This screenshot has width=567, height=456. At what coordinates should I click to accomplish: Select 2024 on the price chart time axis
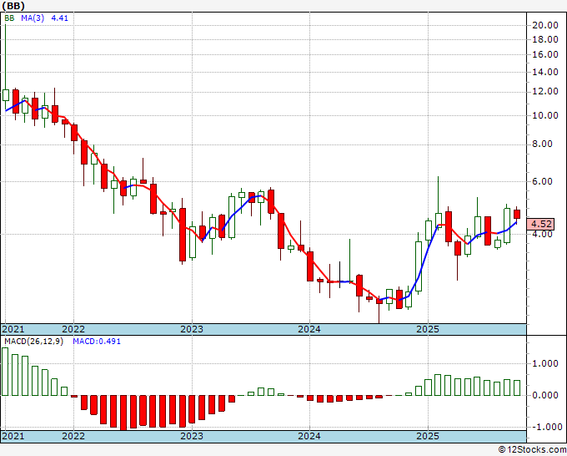(309, 329)
